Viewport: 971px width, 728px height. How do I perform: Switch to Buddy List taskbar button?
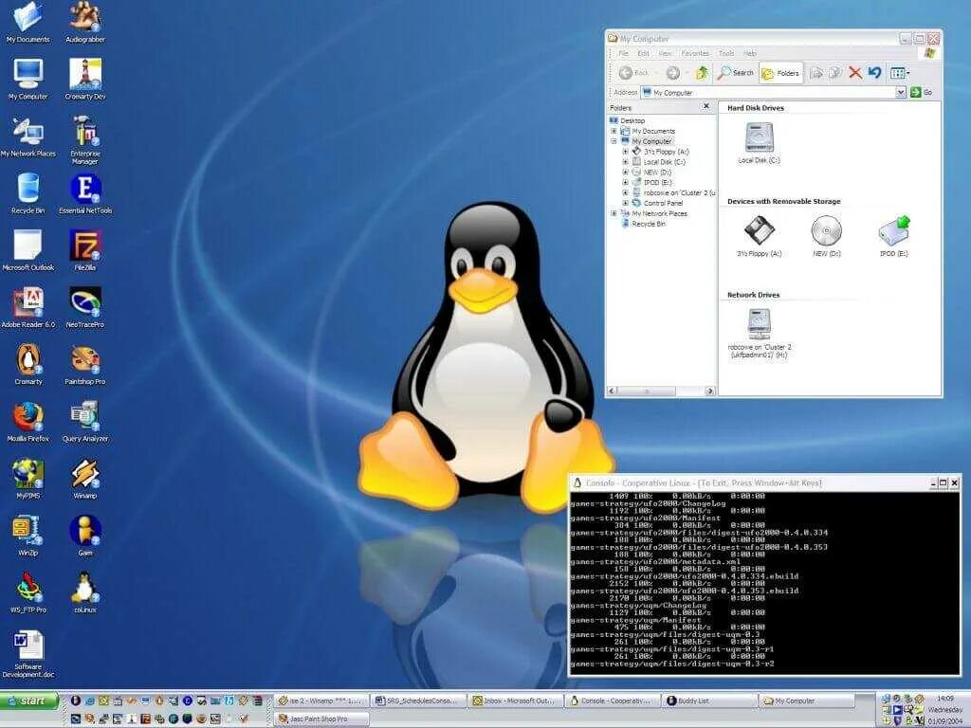709,701
